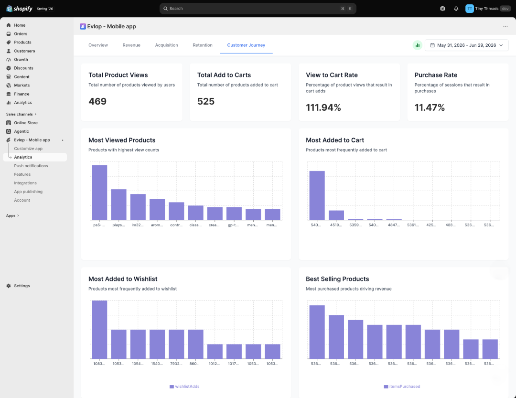Image resolution: width=516 pixels, height=398 pixels.
Task: Click the Customers person icon
Action: 9,51
